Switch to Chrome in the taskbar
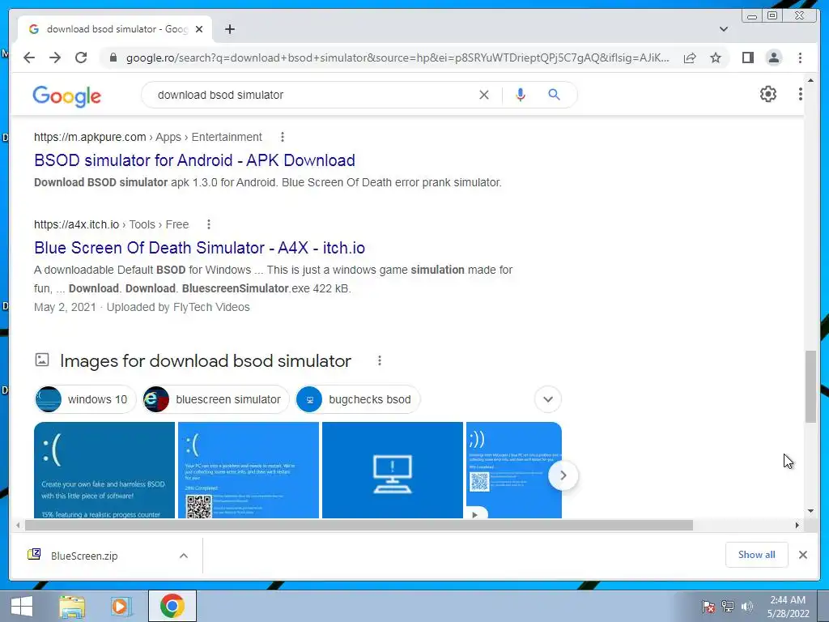Image resolution: width=829 pixels, height=622 pixels. tap(172, 606)
